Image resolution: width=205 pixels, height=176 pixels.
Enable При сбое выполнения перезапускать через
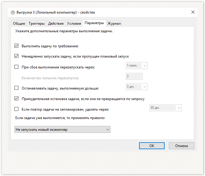(16, 67)
